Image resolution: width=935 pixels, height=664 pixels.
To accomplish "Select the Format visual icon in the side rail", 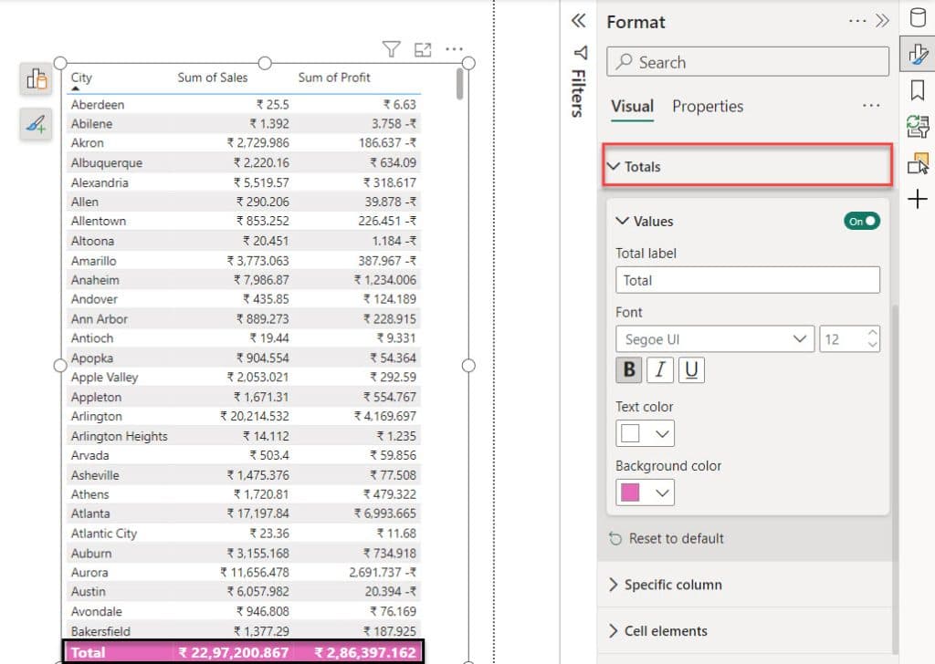I will (918, 54).
